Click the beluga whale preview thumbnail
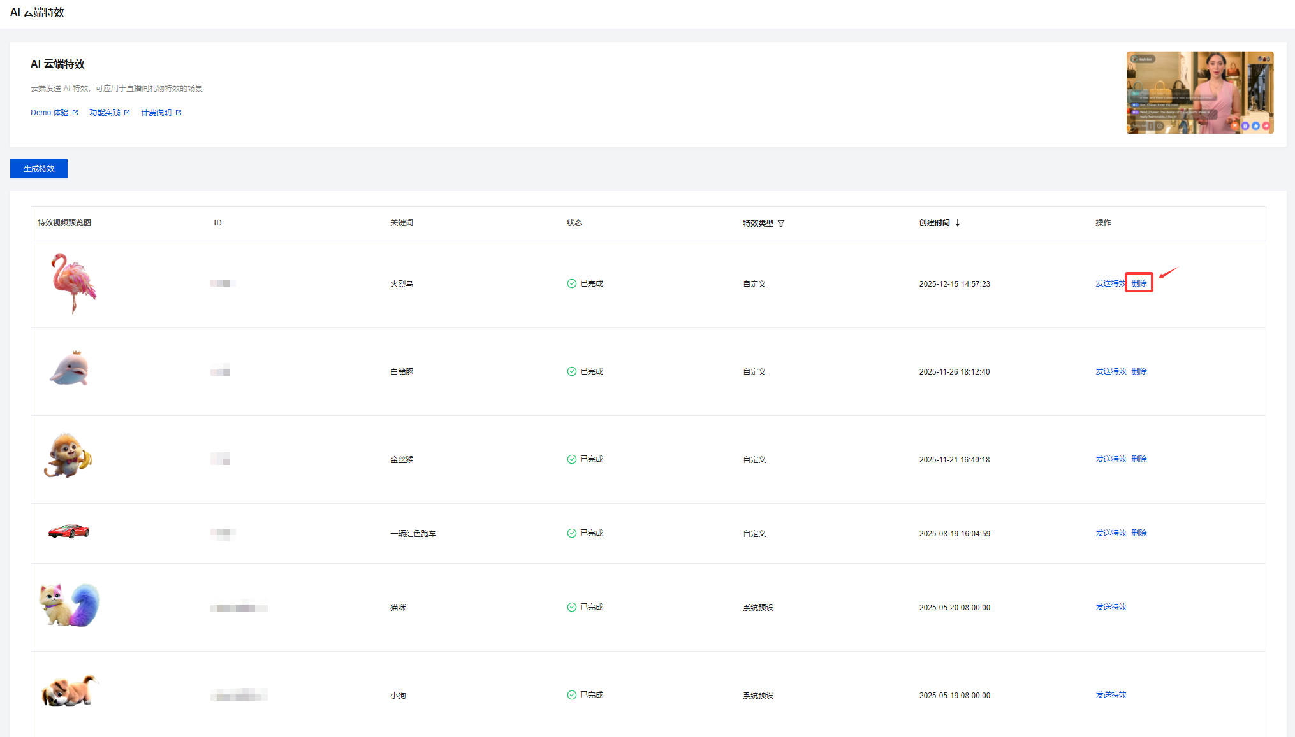This screenshot has height=737, width=1295. click(x=70, y=369)
